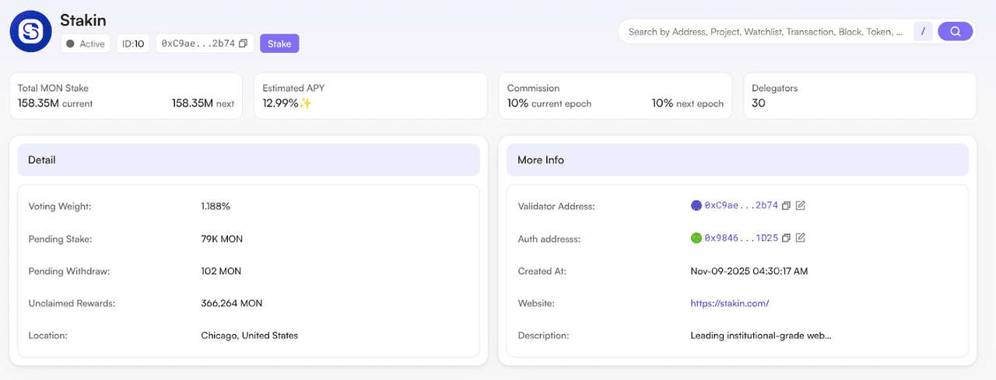Open the Auth address 0x9846...1D25 link
The height and width of the screenshot is (380, 996).
[x=741, y=238]
